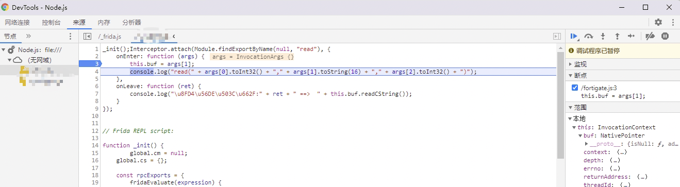Click 'global.cm = null;' code line
The width and height of the screenshot is (680, 187).
click(159, 153)
